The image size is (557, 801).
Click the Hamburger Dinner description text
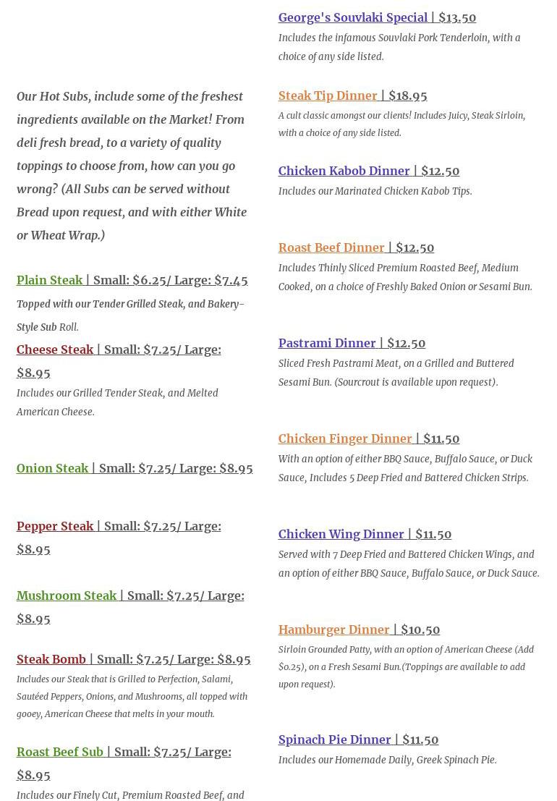click(406, 666)
